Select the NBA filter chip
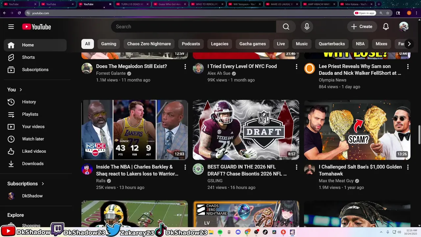This screenshot has width=421, height=237. click(x=360, y=44)
